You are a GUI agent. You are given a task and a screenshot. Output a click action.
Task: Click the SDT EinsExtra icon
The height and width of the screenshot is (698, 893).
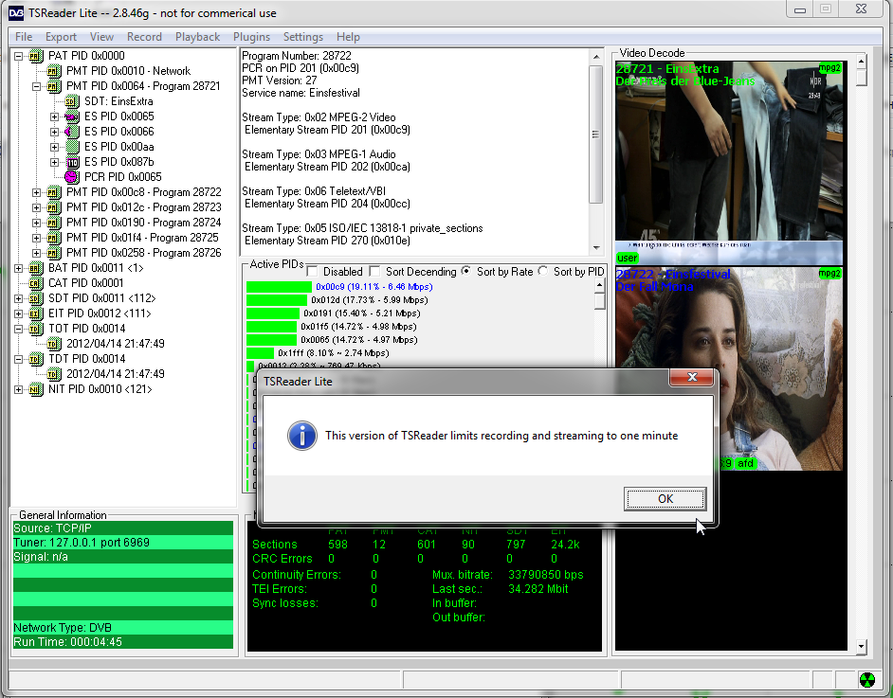(x=72, y=101)
